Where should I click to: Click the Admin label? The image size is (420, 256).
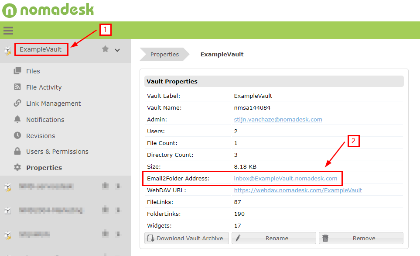[157, 119]
